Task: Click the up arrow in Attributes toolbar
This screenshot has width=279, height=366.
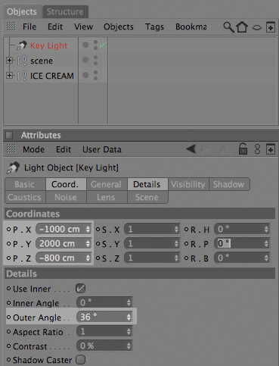Action: click(224, 149)
